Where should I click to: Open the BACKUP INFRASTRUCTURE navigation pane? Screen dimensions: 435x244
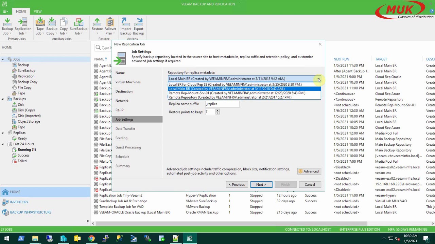coord(45,212)
